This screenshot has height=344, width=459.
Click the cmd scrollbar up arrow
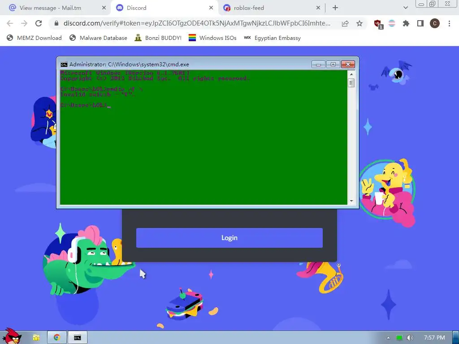coord(351,74)
